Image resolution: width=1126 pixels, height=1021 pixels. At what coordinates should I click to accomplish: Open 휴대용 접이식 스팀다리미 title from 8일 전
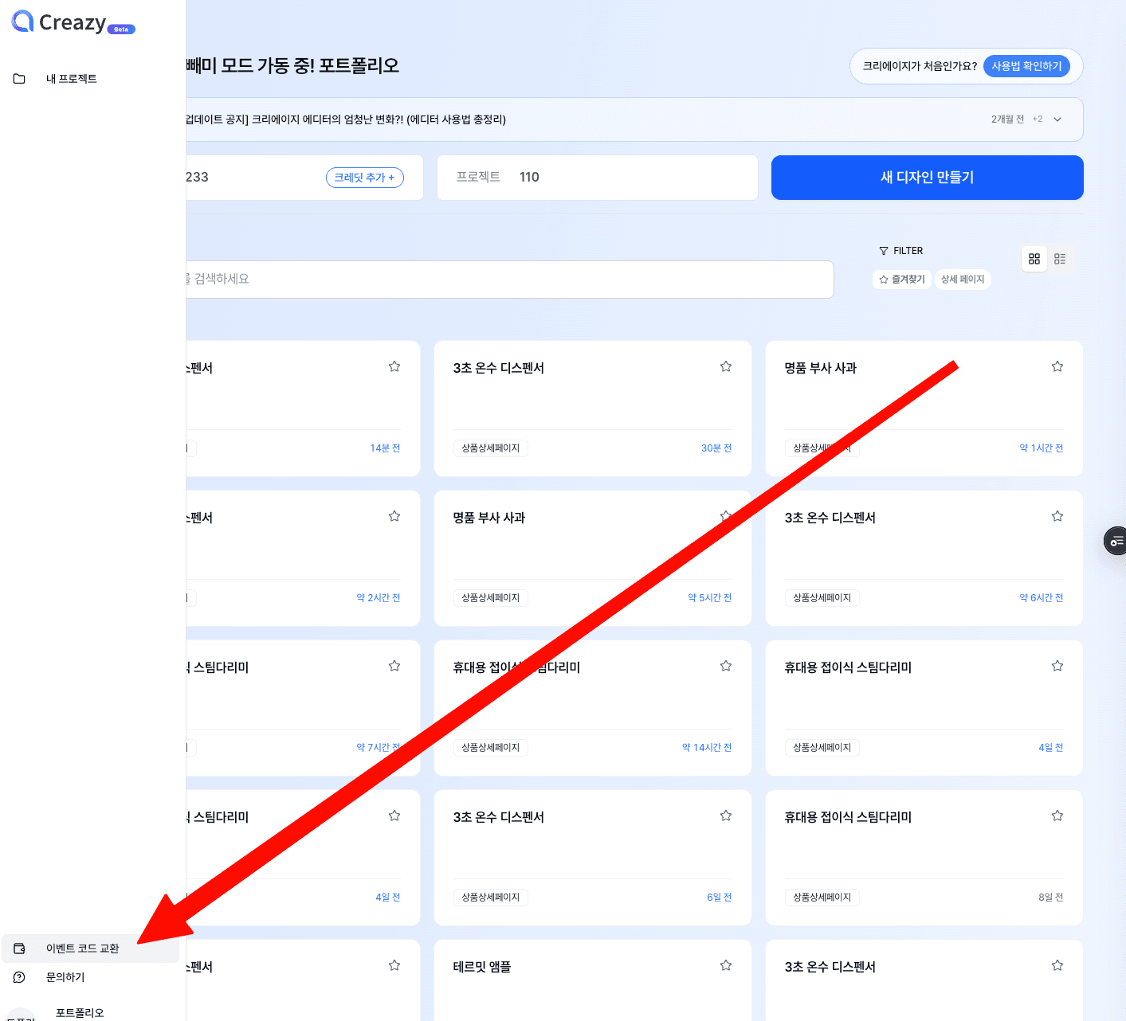point(848,817)
